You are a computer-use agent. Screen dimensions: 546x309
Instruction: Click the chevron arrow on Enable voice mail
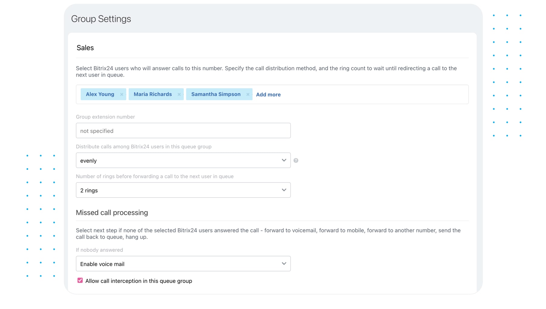(x=284, y=264)
